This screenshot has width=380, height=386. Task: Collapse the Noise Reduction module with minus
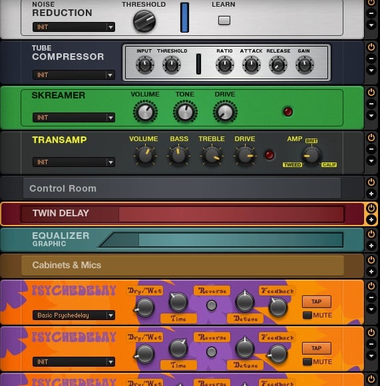click(x=371, y=13)
